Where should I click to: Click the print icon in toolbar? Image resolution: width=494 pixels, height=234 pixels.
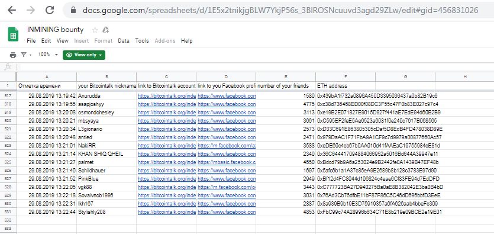tap(13, 55)
